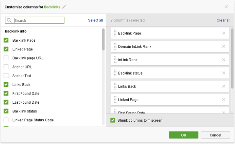
Task: Click the available columns list scrollbar
Action: [103, 39]
